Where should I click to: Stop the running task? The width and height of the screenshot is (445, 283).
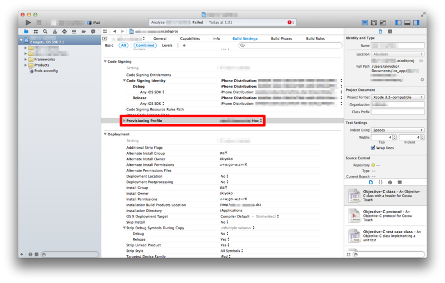[x=39, y=22]
